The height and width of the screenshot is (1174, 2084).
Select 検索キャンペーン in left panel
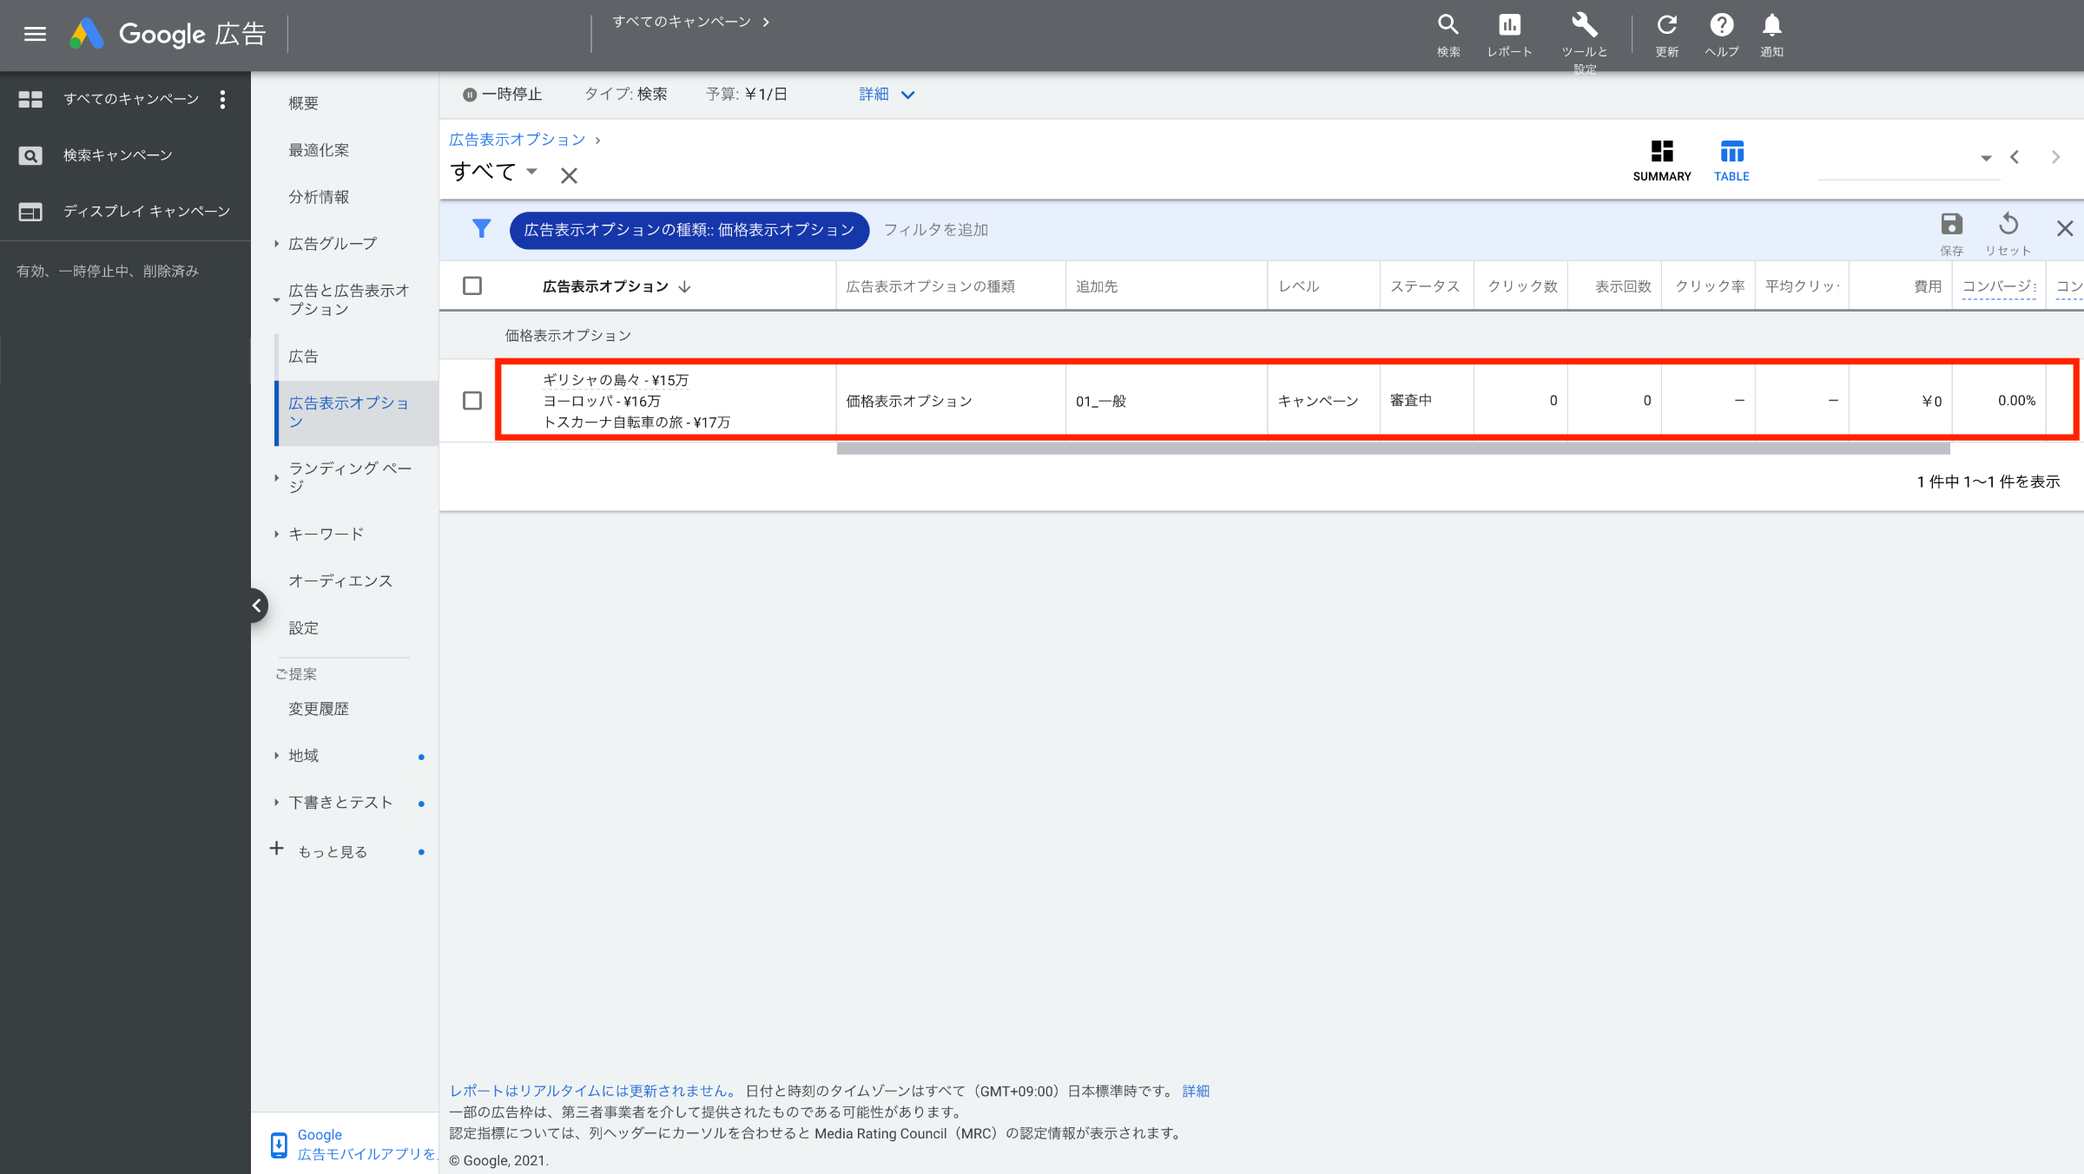(117, 155)
